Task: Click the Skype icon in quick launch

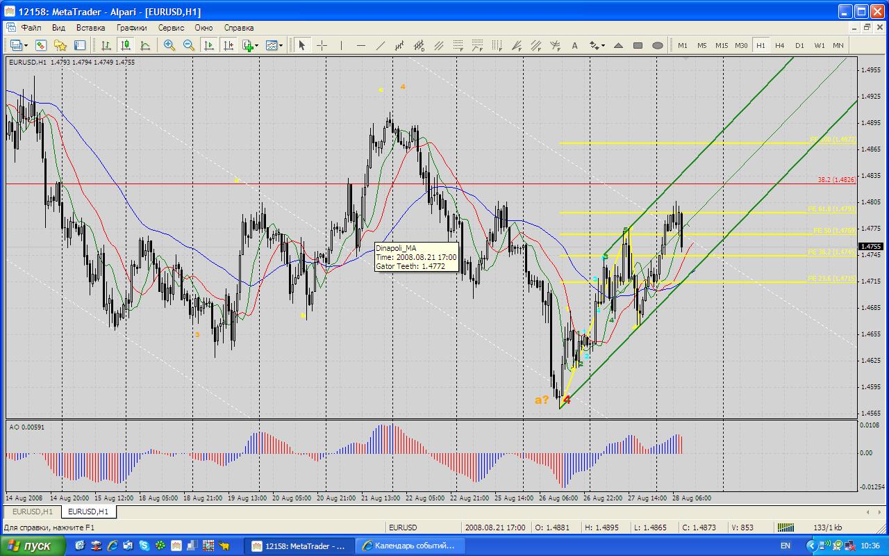Action: tap(144, 546)
